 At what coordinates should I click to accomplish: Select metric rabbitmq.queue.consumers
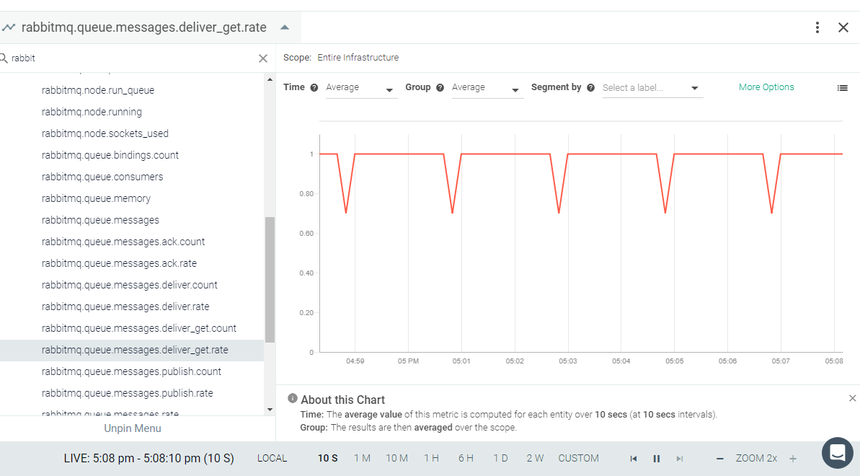102,177
